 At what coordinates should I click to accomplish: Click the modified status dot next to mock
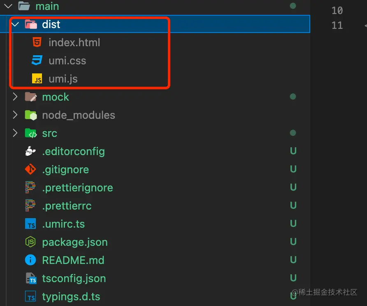[293, 97]
